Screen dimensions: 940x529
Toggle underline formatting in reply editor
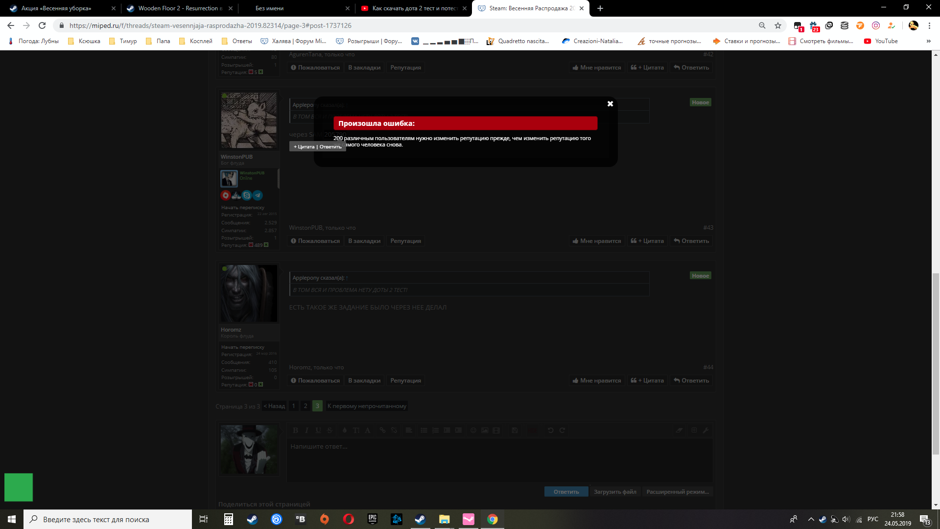tap(318, 431)
